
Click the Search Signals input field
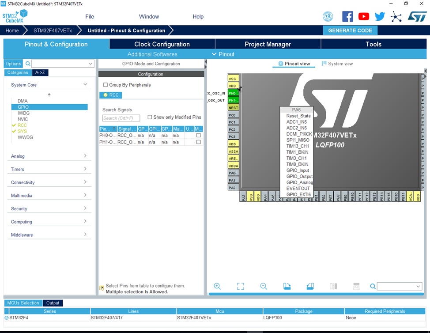121,118
